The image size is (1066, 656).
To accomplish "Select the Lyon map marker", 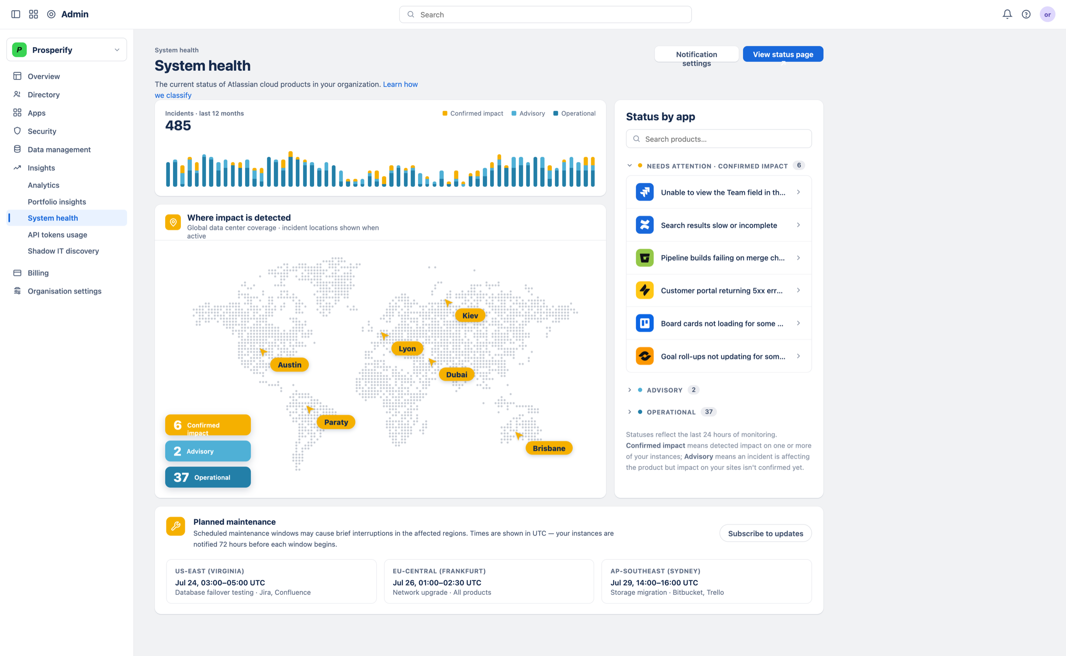I will (x=407, y=349).
